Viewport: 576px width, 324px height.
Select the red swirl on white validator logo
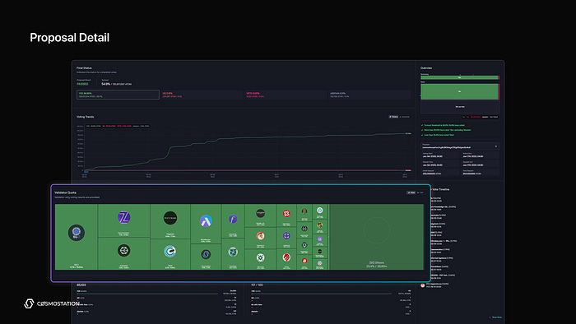click(x=261, y=236)
